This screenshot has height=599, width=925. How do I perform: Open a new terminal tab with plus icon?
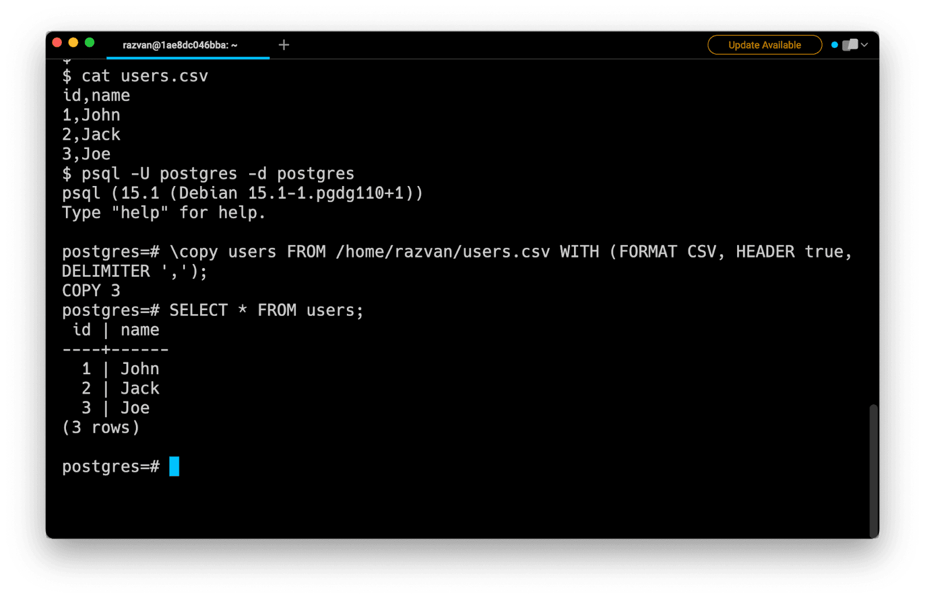pos(283,45)
